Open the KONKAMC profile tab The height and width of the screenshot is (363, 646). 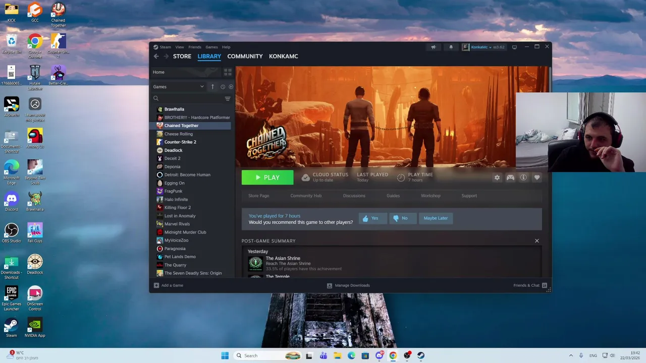[x=283, y=56]
